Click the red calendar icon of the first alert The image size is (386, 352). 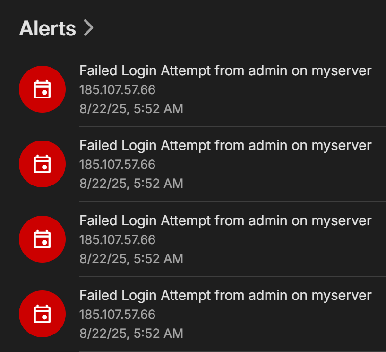[42, 89]
